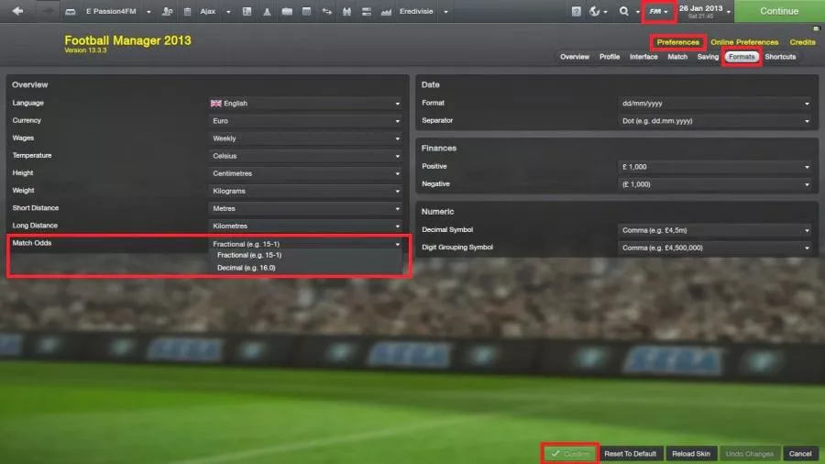Click the Reset To Default button

coord(630,454)
